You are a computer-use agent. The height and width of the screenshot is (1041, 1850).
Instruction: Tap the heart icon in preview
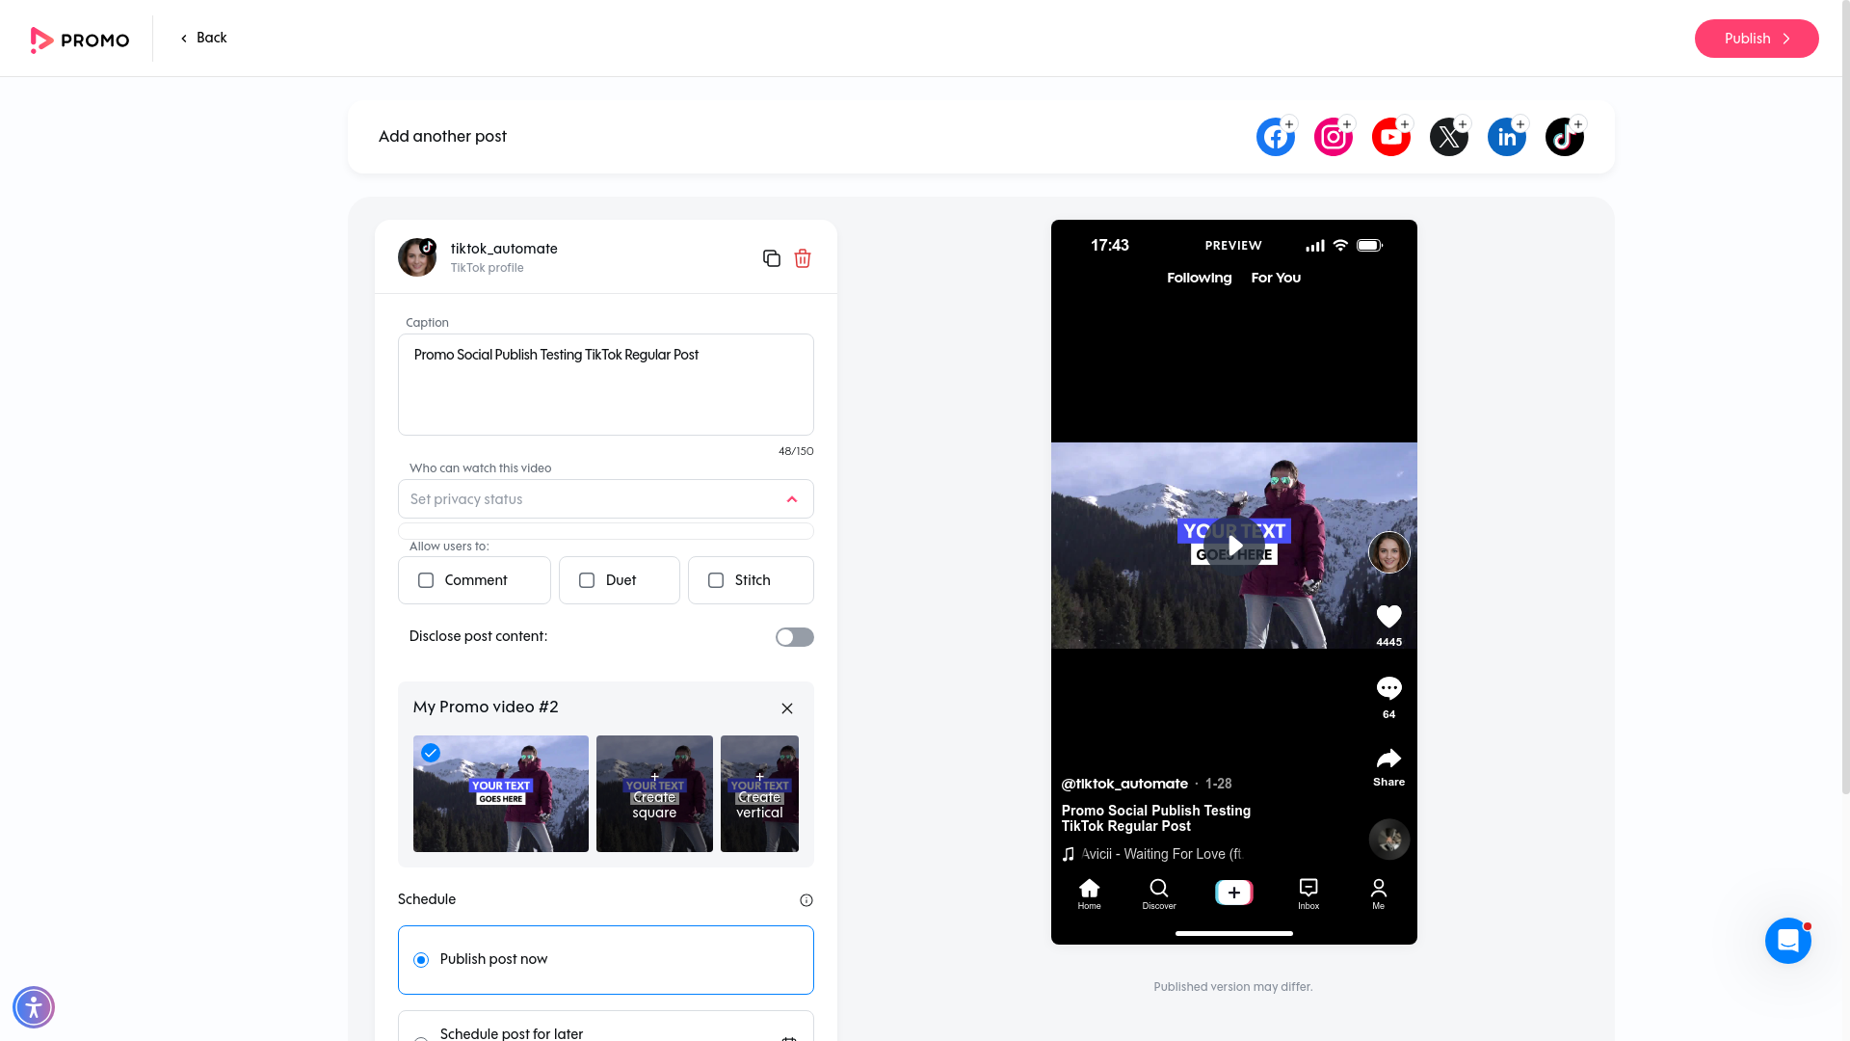pos(1388,616)
